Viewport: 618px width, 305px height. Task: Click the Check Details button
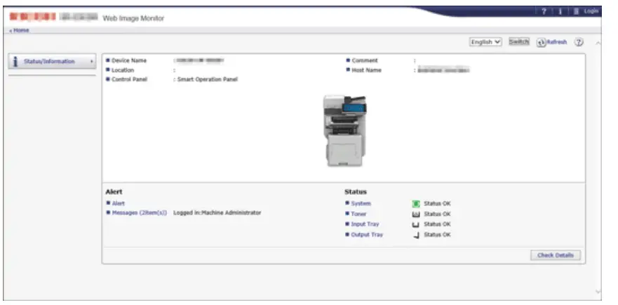[556, 255]
